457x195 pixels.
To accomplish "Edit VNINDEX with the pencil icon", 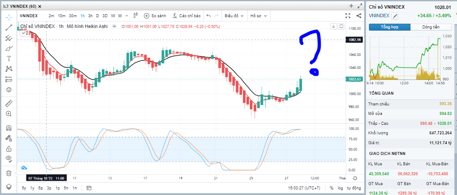I will point(395,16).
